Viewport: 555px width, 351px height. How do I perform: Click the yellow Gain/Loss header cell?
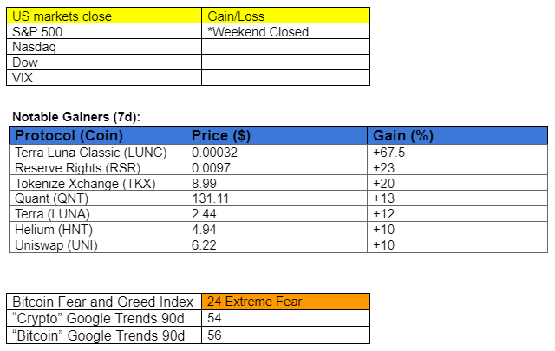pyautogui.click(x=285, y=16)
